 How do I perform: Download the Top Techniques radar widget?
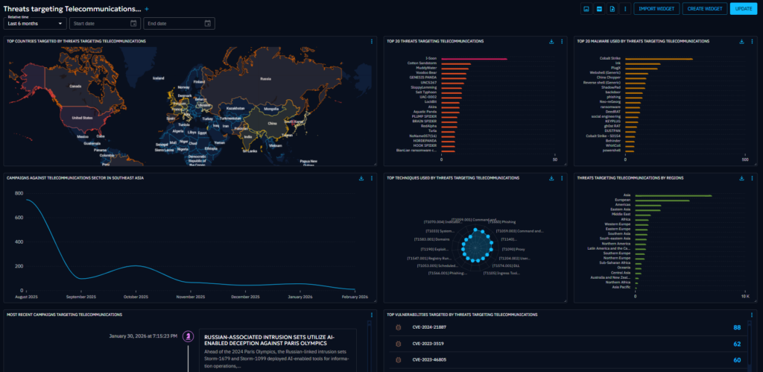(551, 178)
